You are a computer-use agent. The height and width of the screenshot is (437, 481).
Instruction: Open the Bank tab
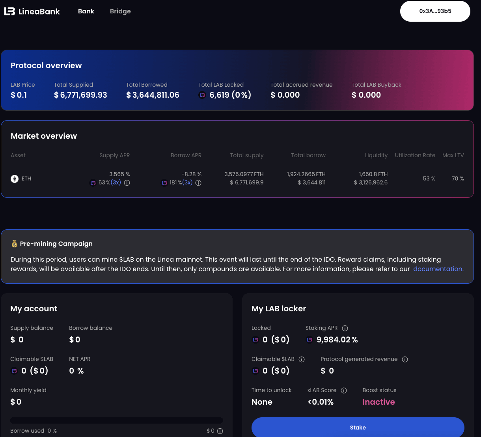pos(86,11)
